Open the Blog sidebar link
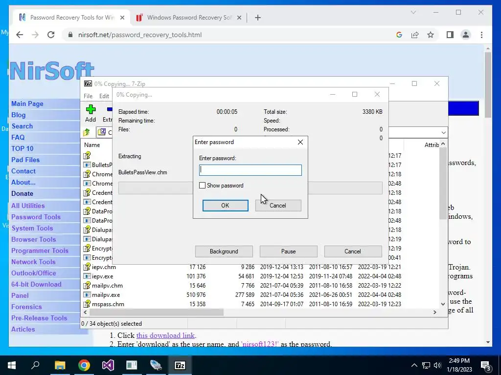Image resolution: width=501 pixels, height=375 pixels. (18, 115)
